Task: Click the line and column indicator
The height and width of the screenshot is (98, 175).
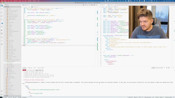Action: (130, 97)
